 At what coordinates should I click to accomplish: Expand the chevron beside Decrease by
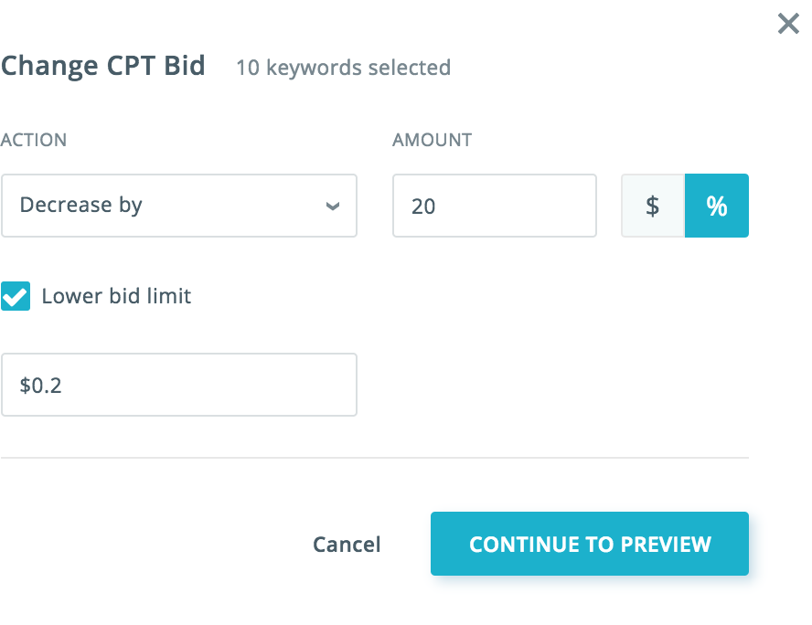click(x=333, y=206)
